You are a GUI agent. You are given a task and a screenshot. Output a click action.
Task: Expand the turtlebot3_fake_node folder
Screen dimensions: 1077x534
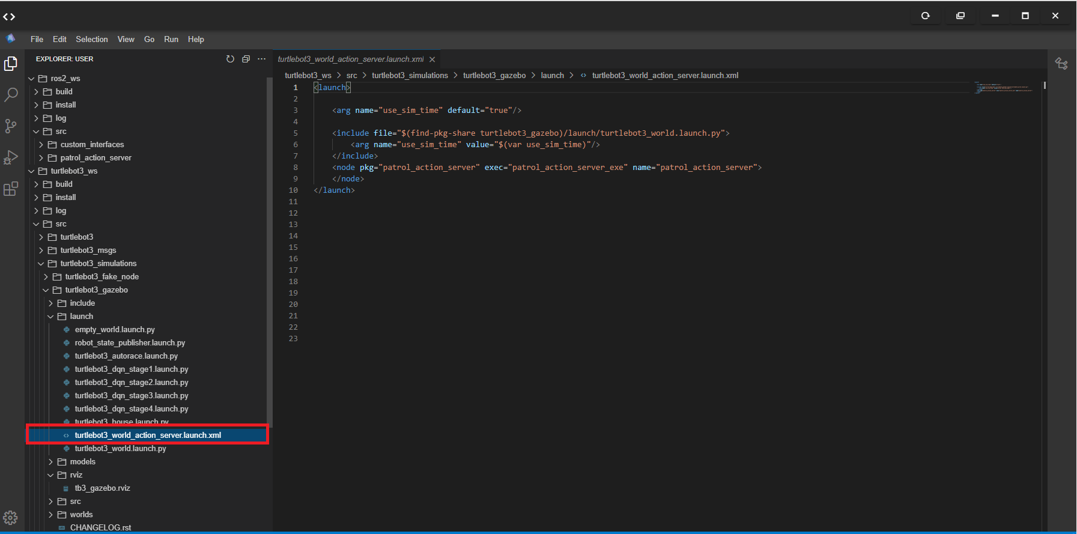tap(46, 277)
